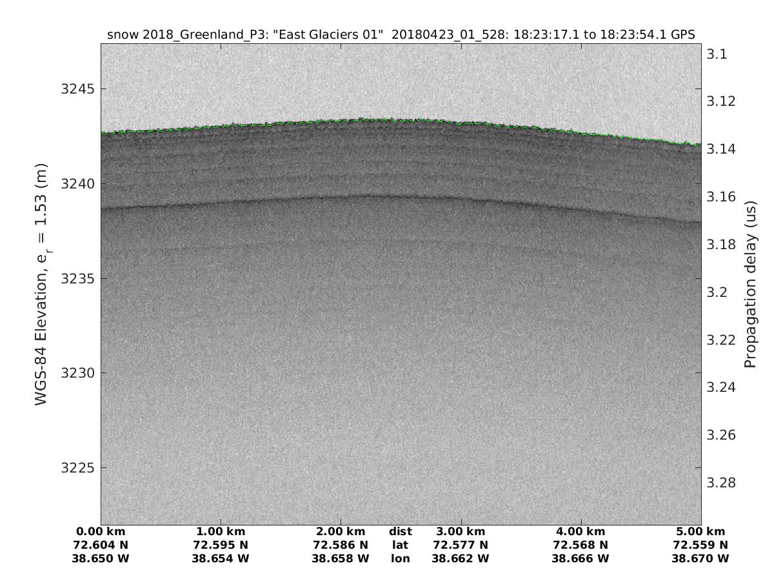Screen dimensions: 774x581
Task: Click the plot title text at top
Action: click(x=401, y=35)
